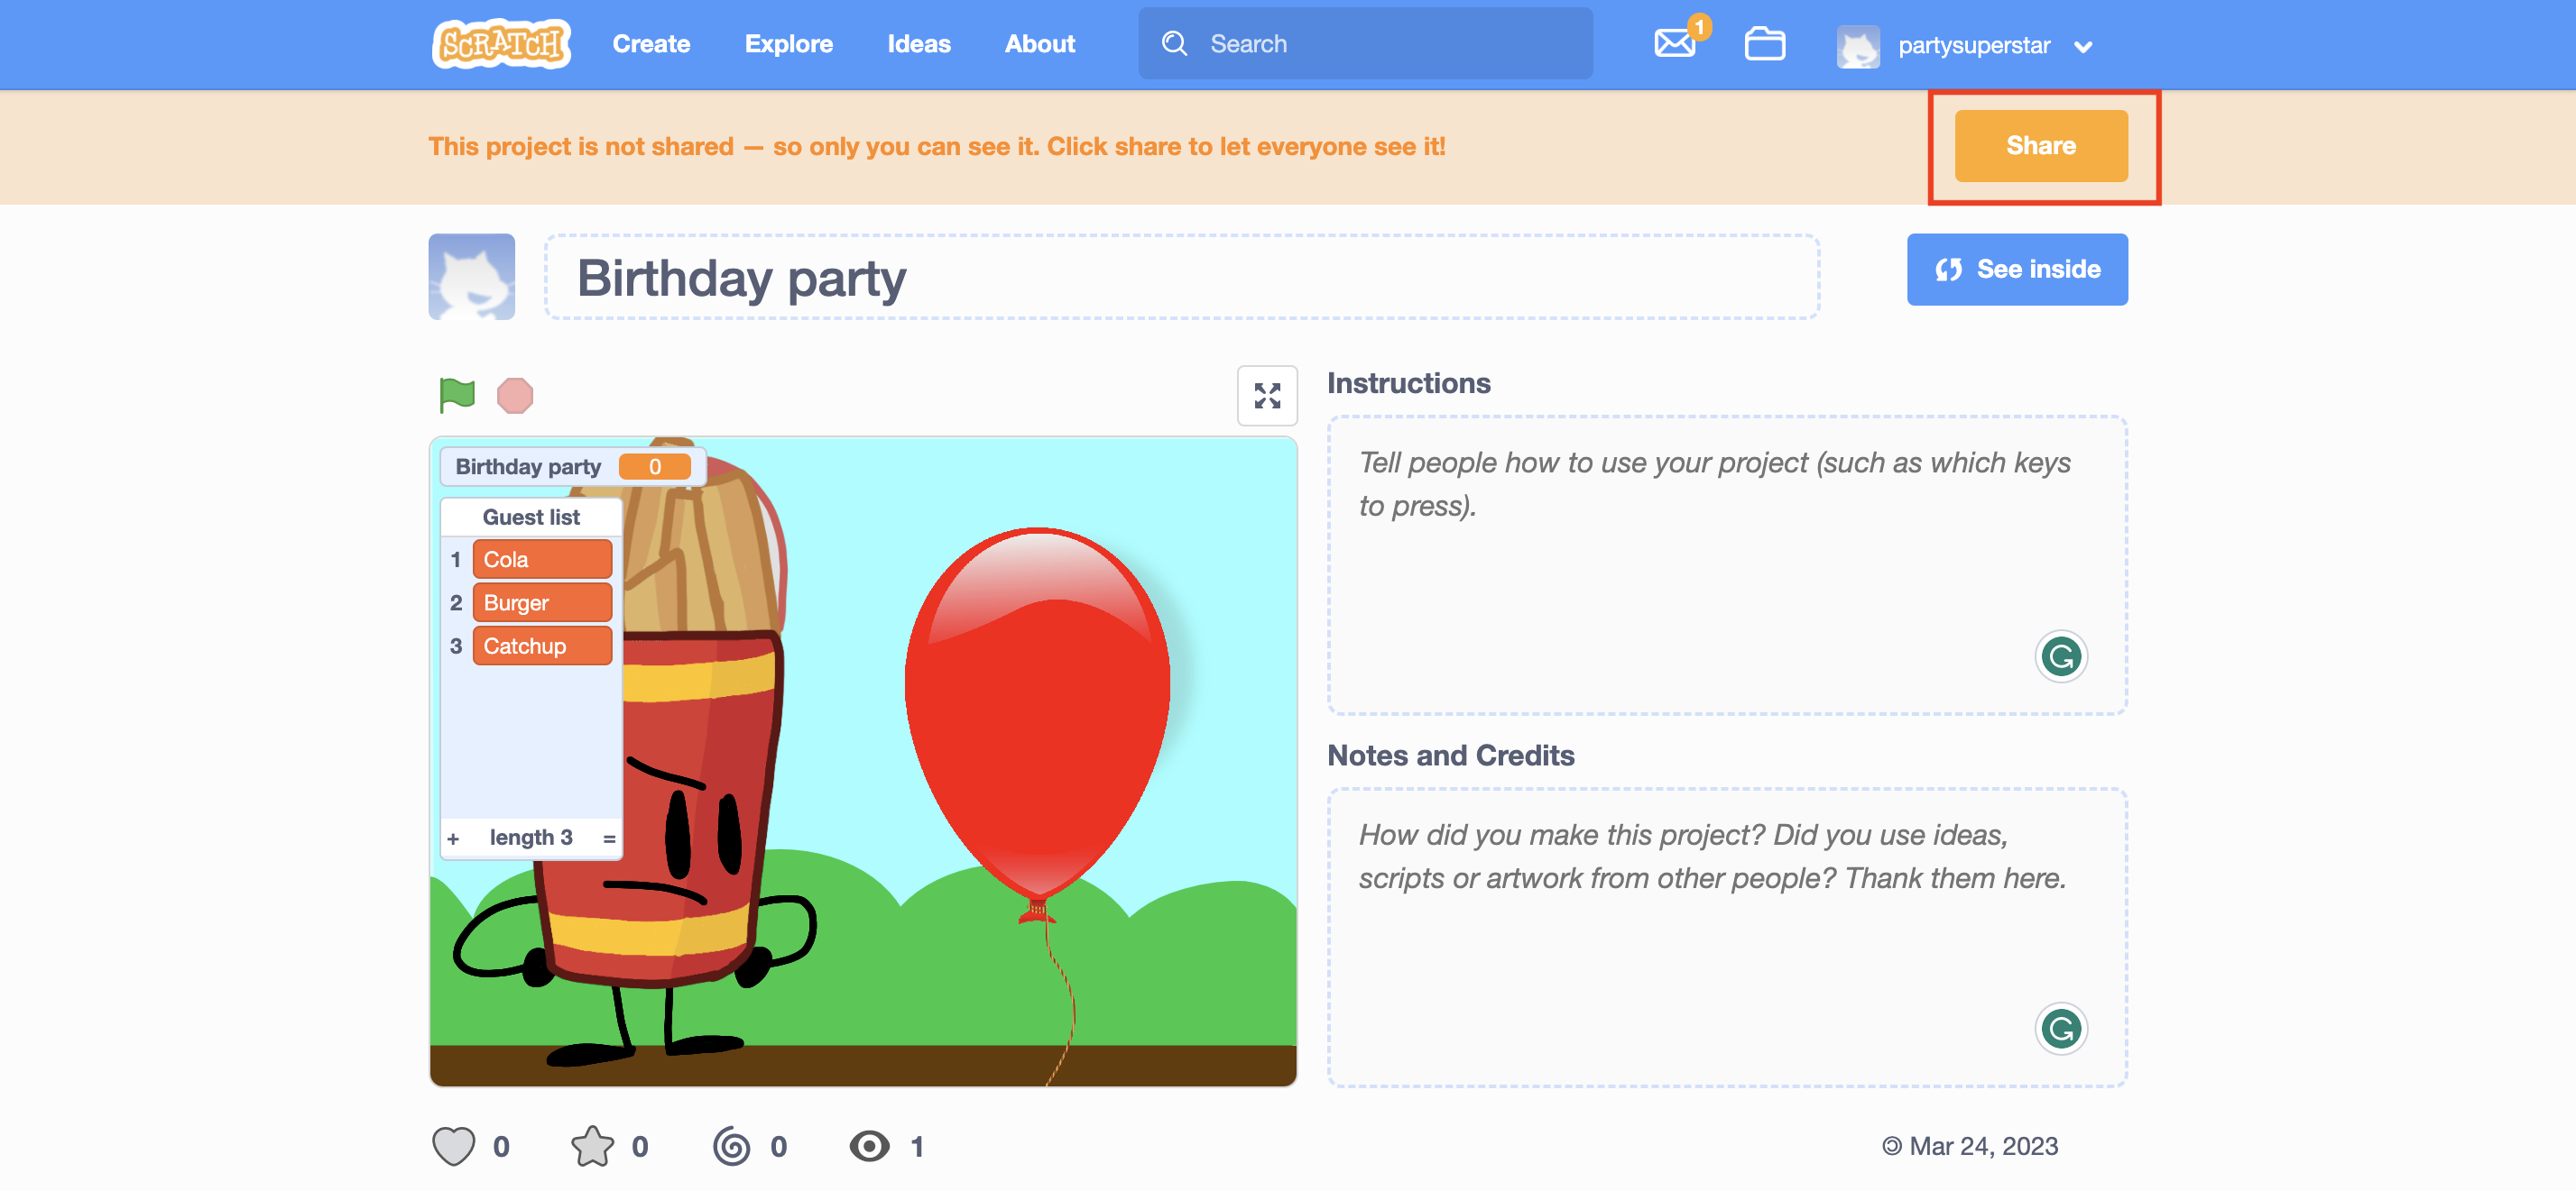Click the See inside button
This screenshot has width=2576, height=1191.
point(2016,269)
